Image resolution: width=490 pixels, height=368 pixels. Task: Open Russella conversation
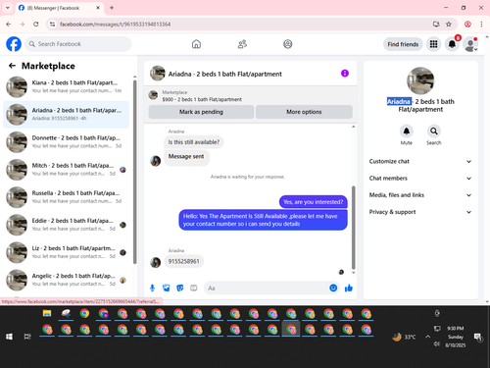pyautogui.click(x=66, y=197)
